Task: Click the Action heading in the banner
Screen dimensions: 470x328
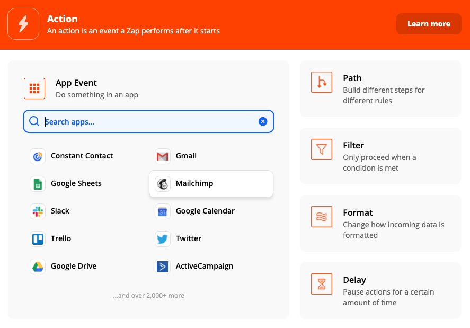Action: (63, 19)
